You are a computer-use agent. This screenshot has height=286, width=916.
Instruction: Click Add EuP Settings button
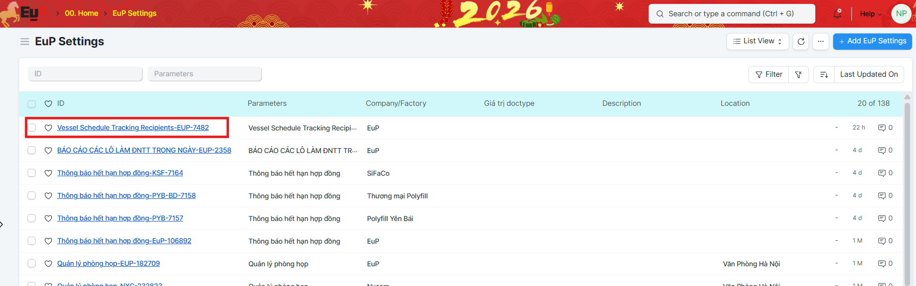click(x=872, y=41)
